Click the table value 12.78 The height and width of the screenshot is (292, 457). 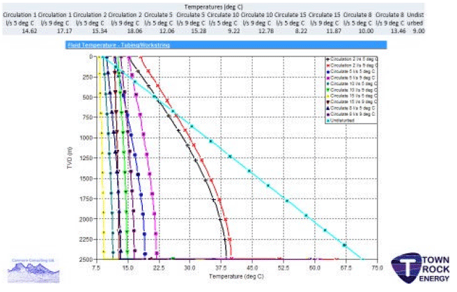click(x=266, y=31)
